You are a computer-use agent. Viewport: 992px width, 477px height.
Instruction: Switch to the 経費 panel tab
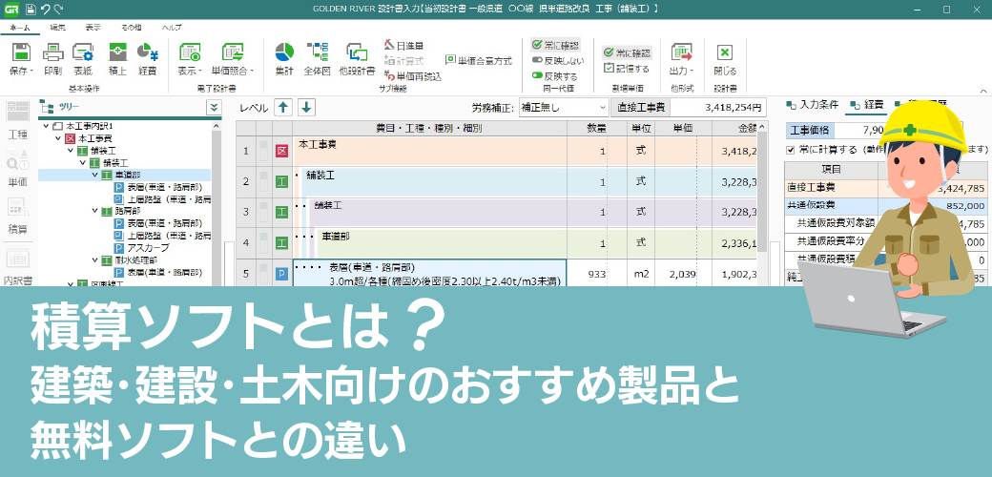click(867, 105)
